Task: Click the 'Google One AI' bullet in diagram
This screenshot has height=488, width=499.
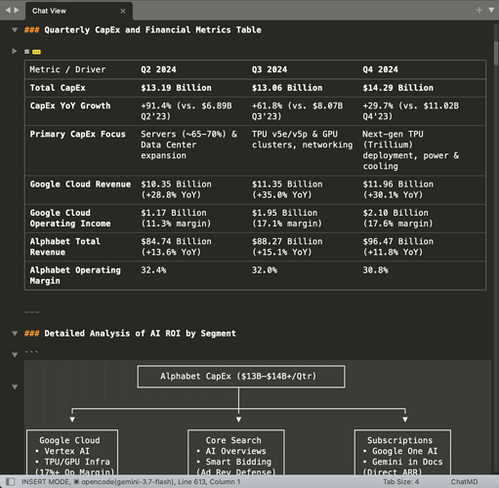Action: pyautogui.click(x=400, y=451)
